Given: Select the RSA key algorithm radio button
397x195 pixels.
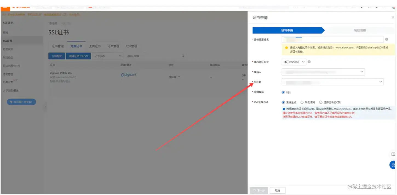Looking at the screenshot, I should point(283,92).
